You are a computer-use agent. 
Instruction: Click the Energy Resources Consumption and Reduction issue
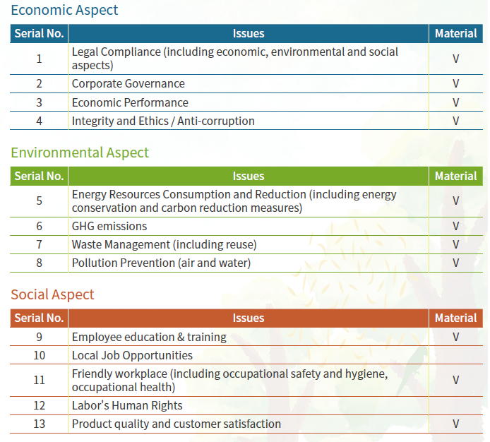234,201
